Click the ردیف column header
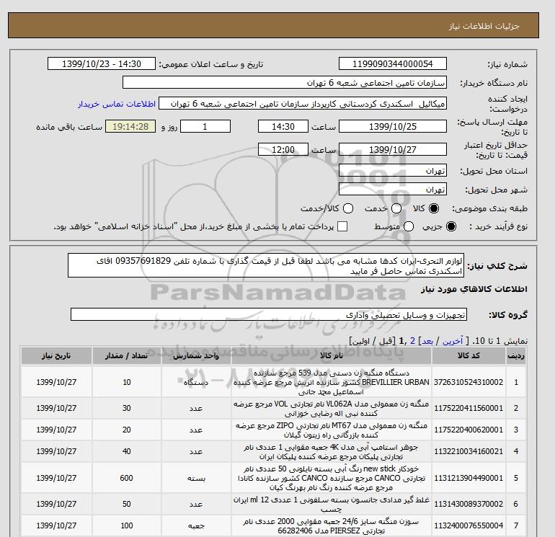This screenshot has height=537, width=555. coord(515,355)
